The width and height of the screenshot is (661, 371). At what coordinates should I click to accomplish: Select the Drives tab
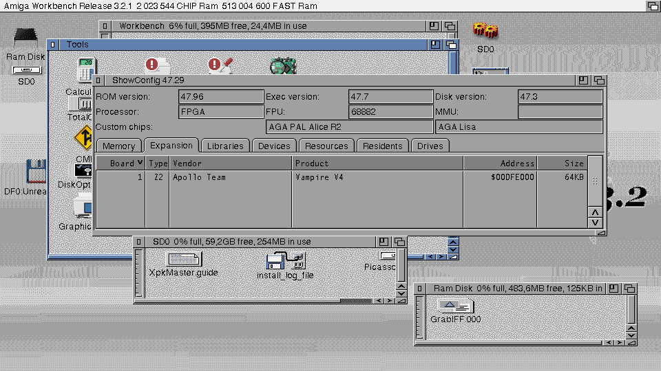430,146
